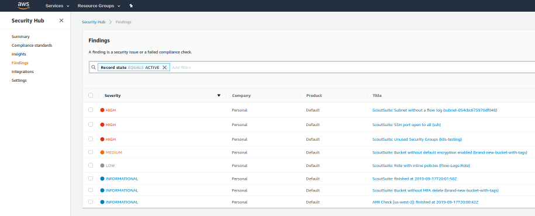Click the blue dot on Bucket without MFA delete row
Viewport: 535px width, 216px height.
coord(102,190)
